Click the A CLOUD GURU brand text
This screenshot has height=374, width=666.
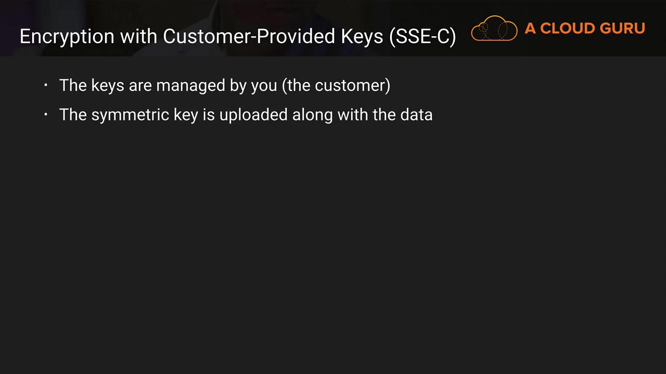(x=584, y=29)
